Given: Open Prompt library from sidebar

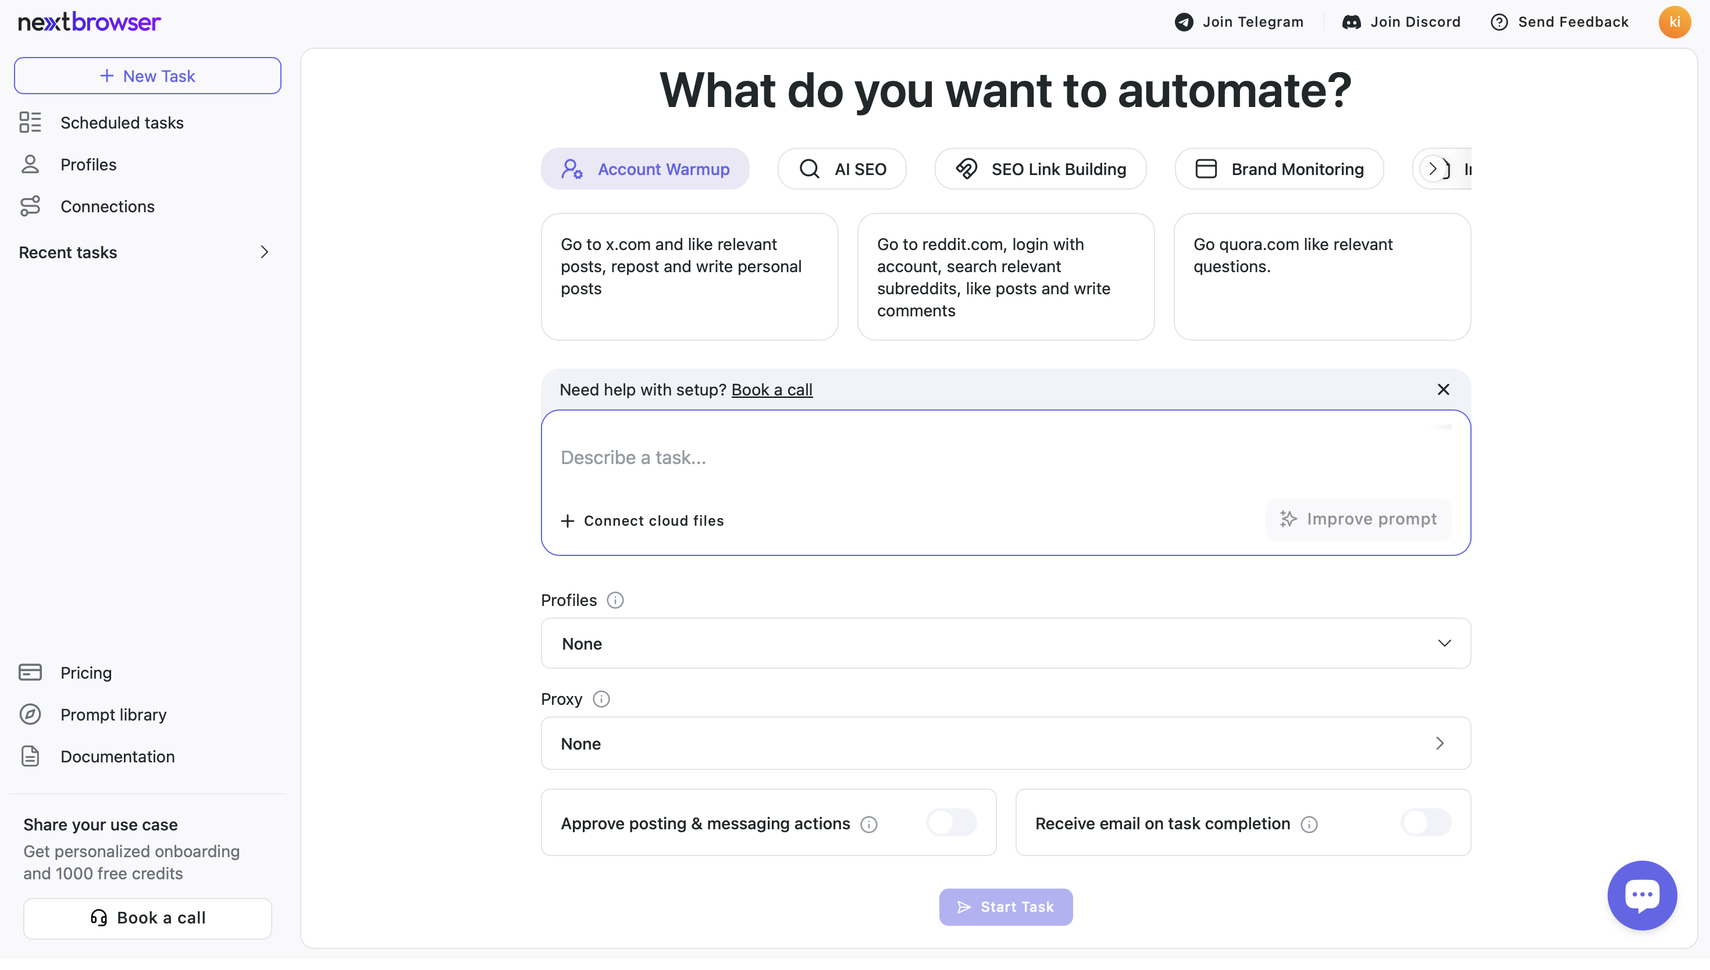Looking at the screenshot, I should click(113, 714).
